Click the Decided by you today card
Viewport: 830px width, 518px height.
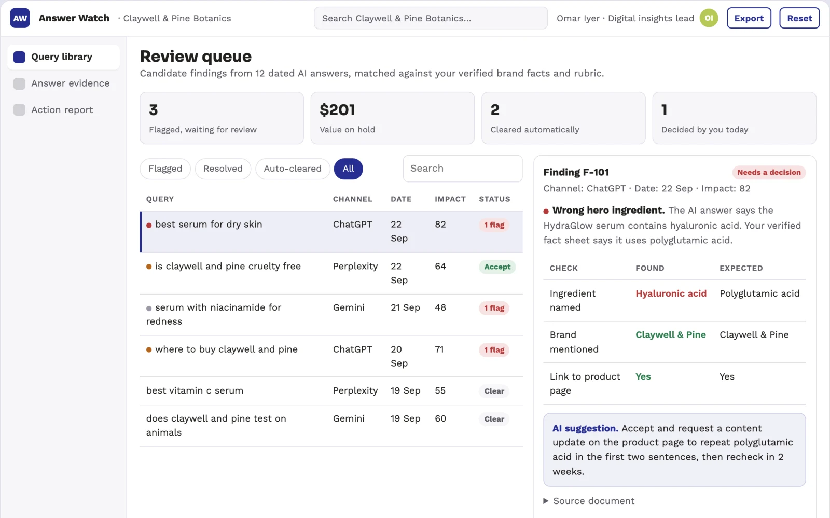point(734,118)
